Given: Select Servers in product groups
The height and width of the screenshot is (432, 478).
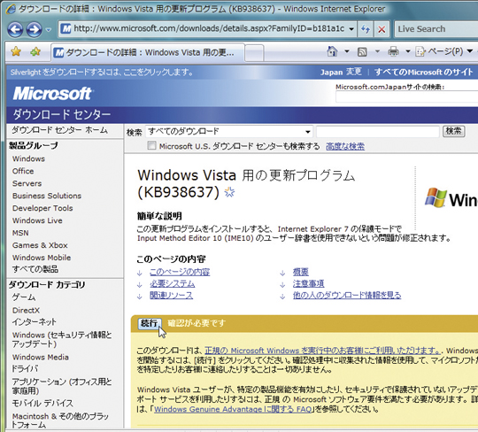Looking at the screenshot, I should tap(27, 183).
